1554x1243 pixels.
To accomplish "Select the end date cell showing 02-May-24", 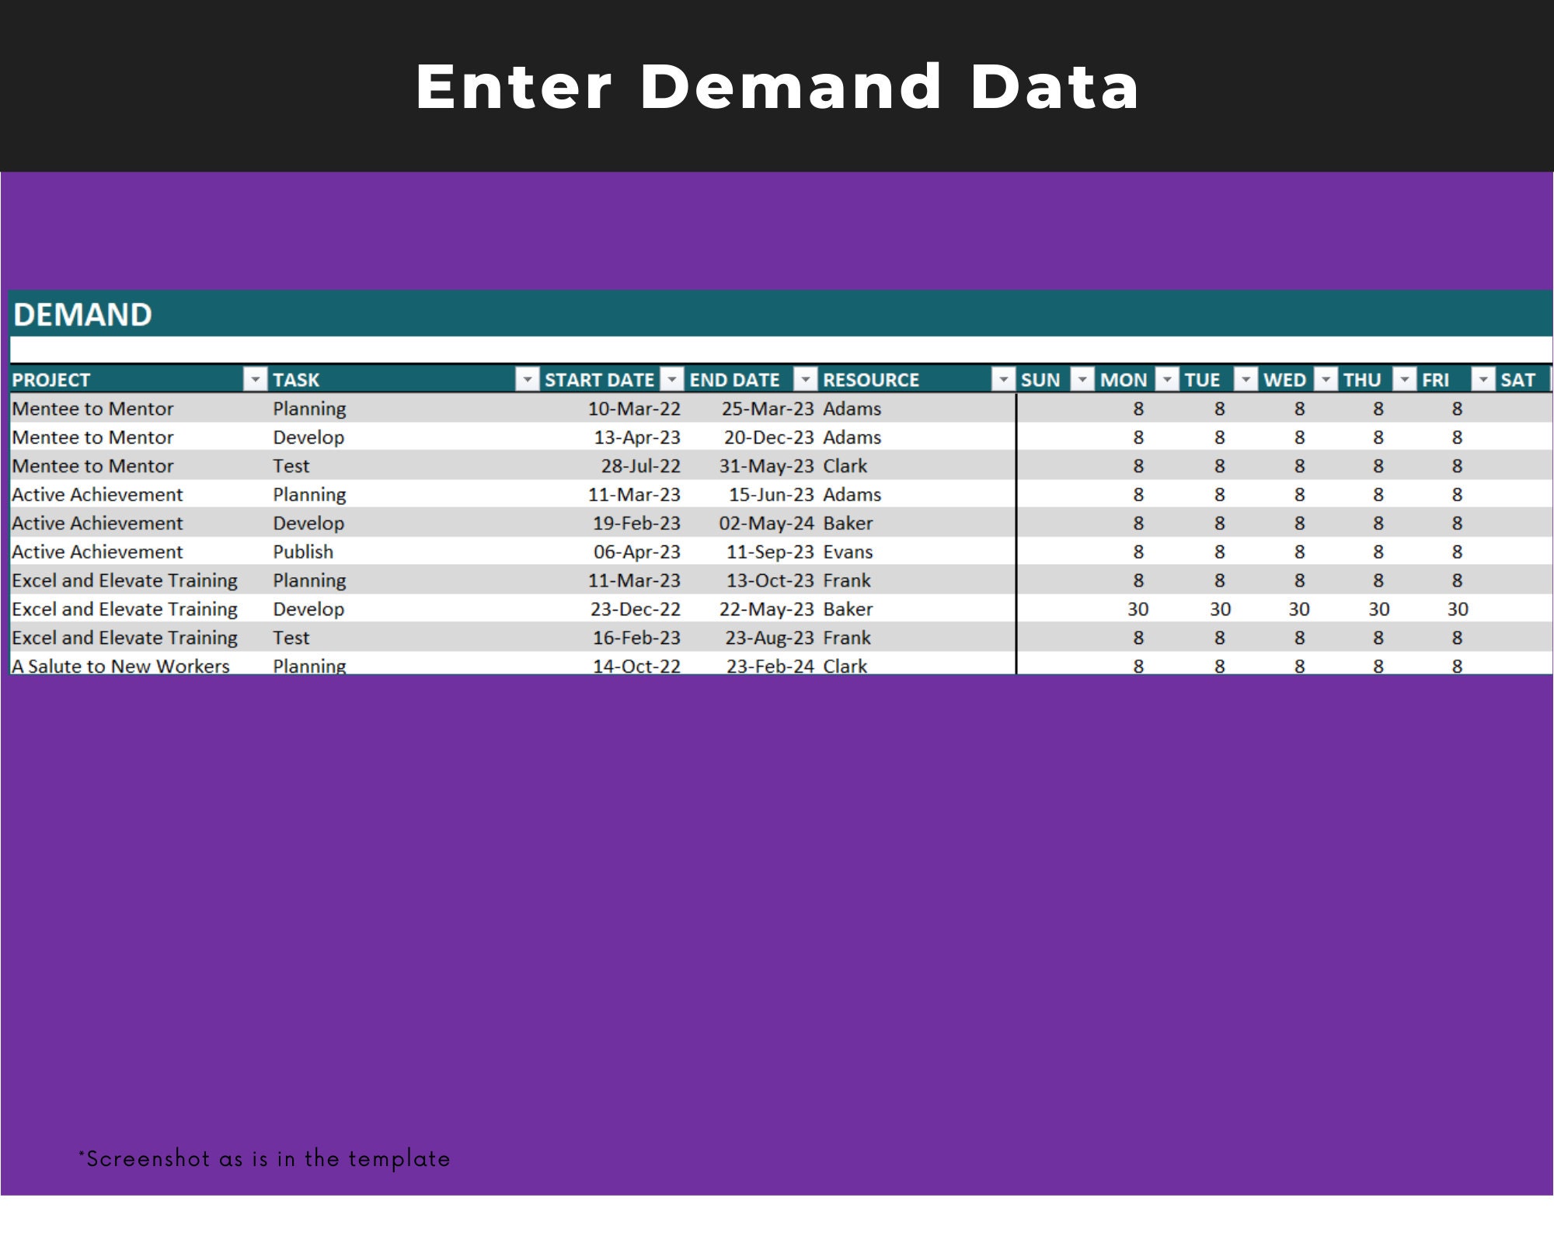I will 769,523.
